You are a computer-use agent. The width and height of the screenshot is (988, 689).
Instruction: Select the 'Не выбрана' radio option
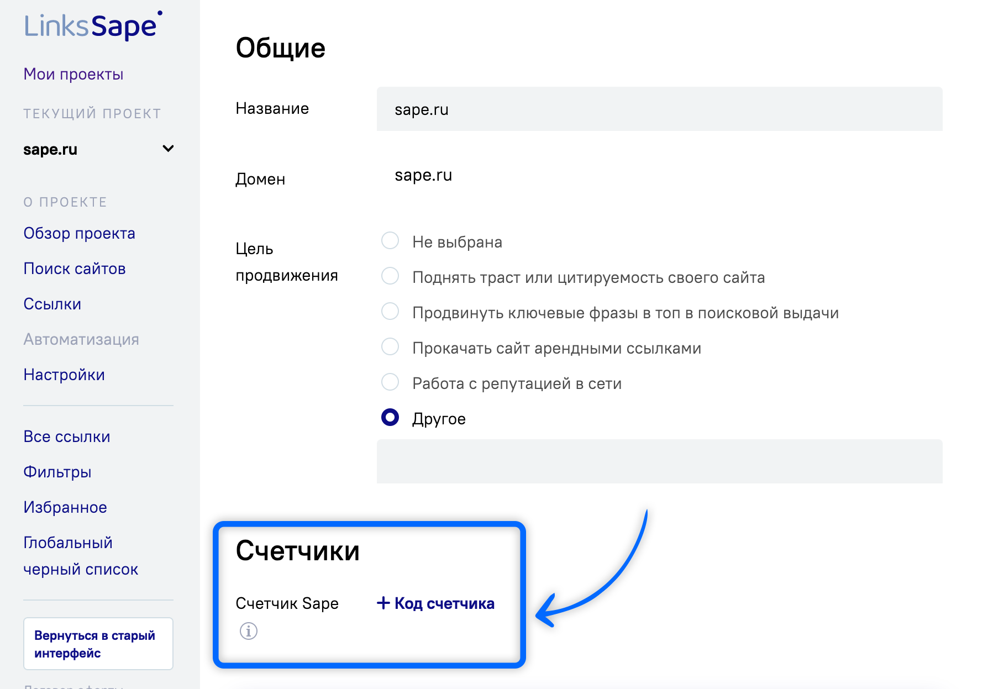point(390,241)
